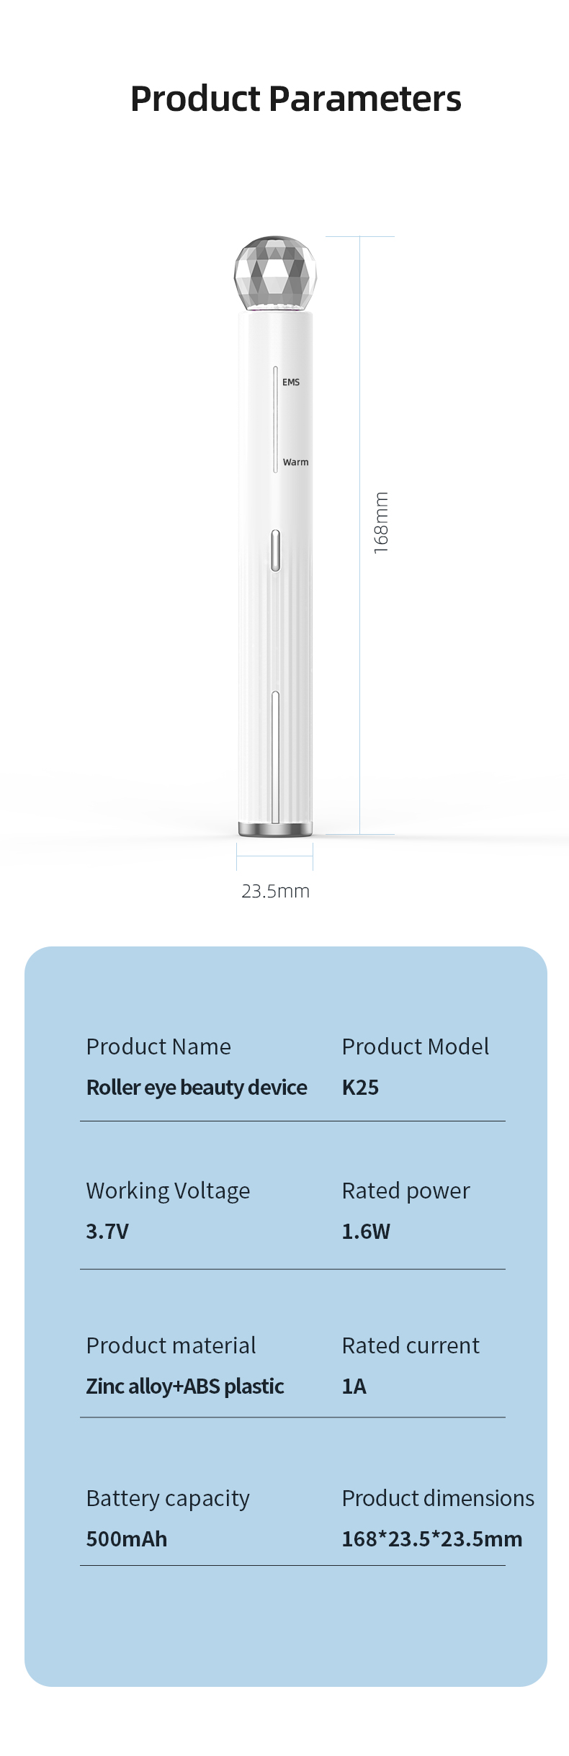
Task: Click the indicator strip beside EMS
Action: [x=275, y=419]
